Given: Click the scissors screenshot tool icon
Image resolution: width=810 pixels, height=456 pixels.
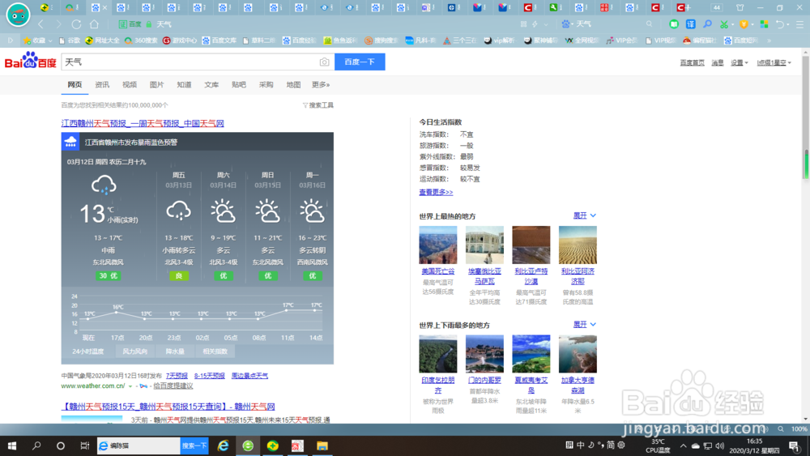Looking at the screenshot, I should click(x=724, y=24).
